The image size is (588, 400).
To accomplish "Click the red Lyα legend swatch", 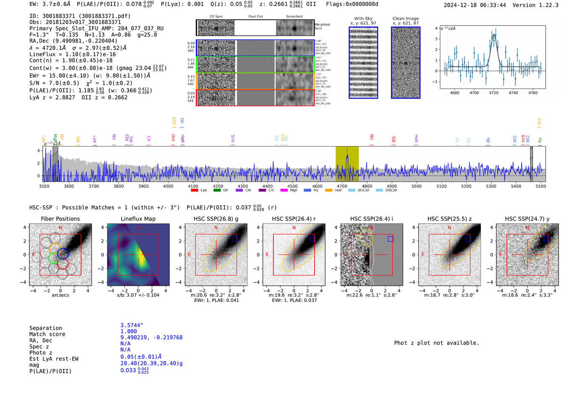I will [194, 191].
